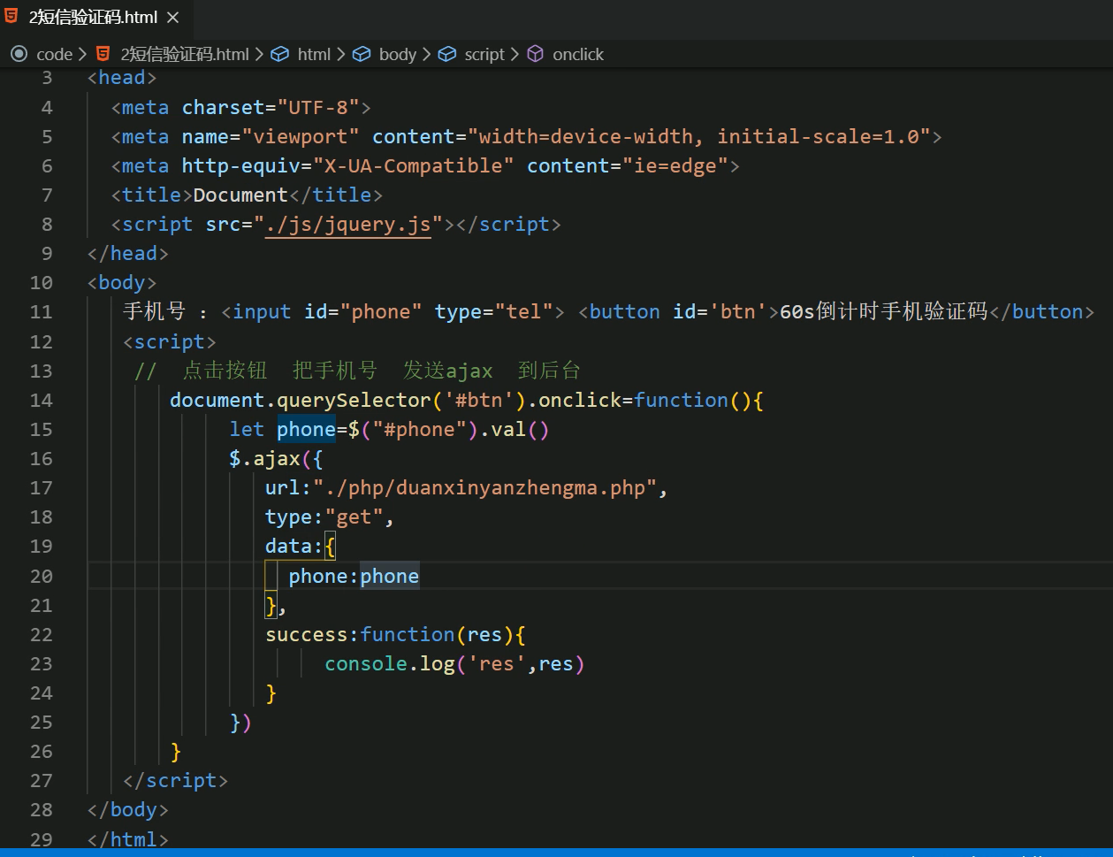Screen dimensions: 1113x857
Task: Click highlighted phone variable on line 15
Action: pos(306,429)
